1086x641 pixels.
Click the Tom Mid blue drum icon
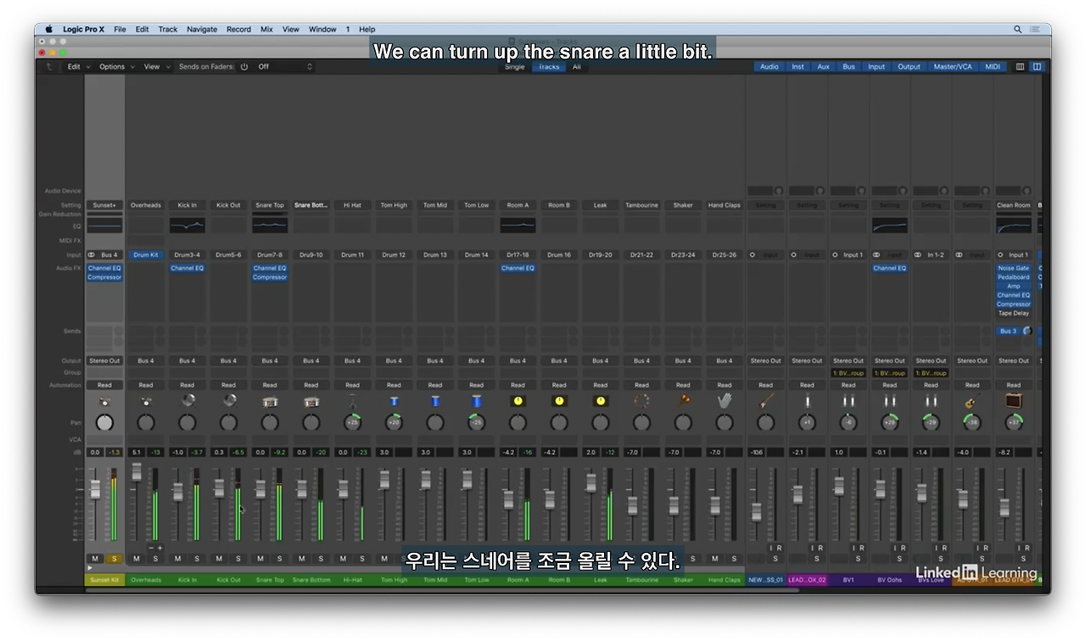click(435, 401)
